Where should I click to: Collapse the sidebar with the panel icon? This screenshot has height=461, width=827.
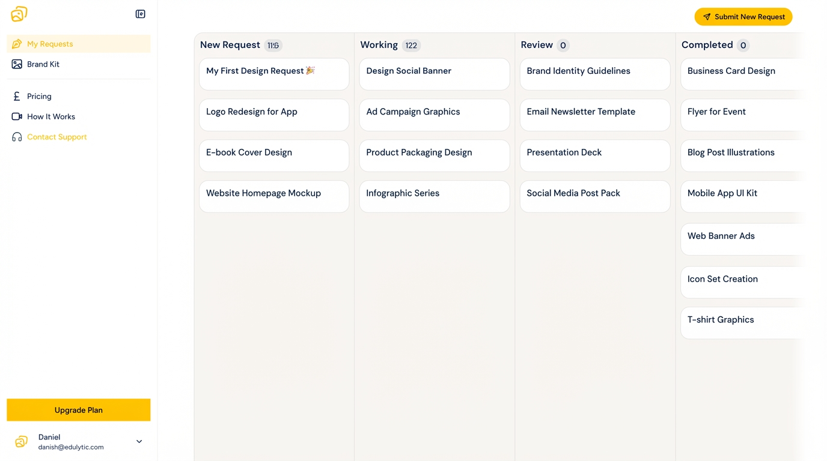(x=141, y=14)
